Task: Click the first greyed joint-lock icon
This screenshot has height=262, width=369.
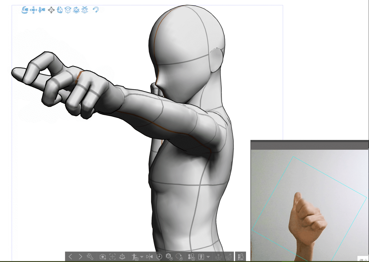Action: pos(219,256)
